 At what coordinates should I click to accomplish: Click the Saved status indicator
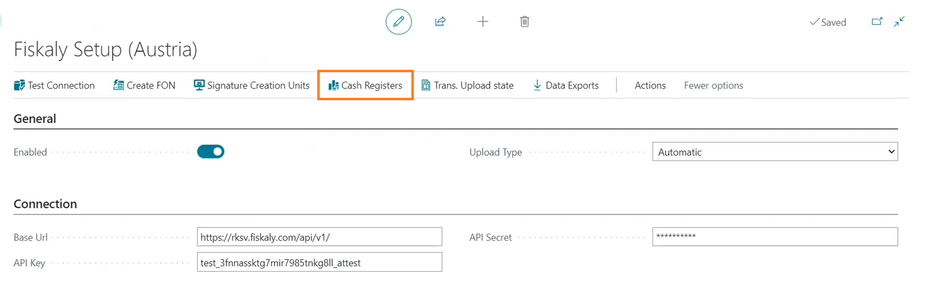coord(828,22)
